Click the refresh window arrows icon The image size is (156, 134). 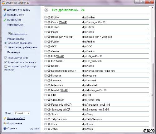coord(5,15)
